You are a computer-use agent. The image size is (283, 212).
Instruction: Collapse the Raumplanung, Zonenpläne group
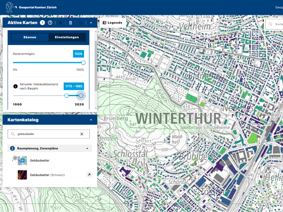tap(87, 148)
